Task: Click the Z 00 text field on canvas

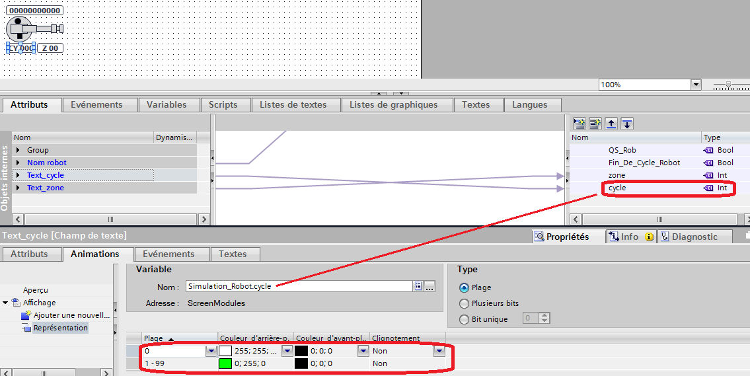Action: click(x=50, y=48)
